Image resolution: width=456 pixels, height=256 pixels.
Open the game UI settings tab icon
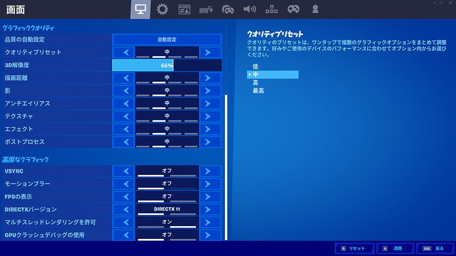coord(184,9)
